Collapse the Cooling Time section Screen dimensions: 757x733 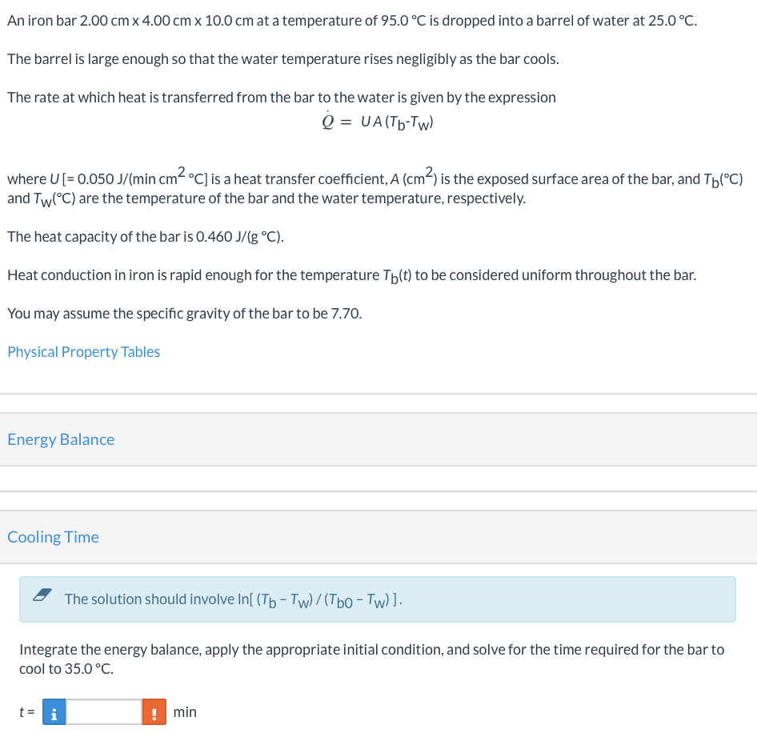[53, 537]
